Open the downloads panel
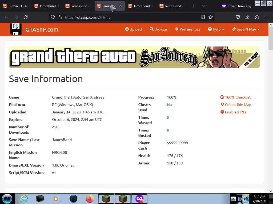Viewport: 273px width, 204px height. pos(247,17)
